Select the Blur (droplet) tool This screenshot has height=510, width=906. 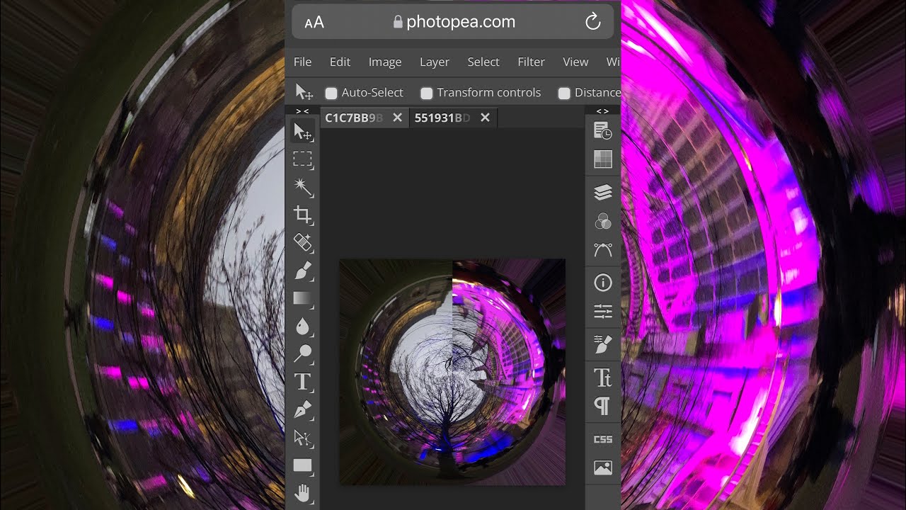click(303, 326)
